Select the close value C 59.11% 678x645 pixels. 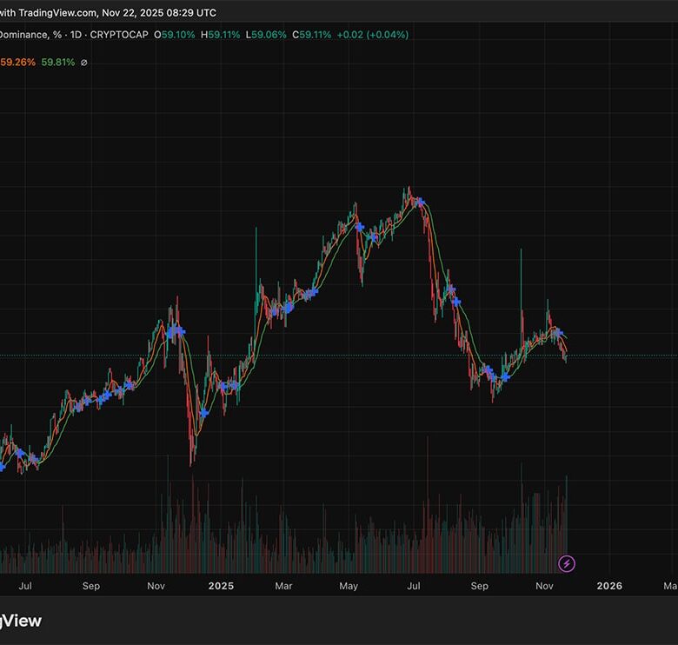[x=311, y=35]
